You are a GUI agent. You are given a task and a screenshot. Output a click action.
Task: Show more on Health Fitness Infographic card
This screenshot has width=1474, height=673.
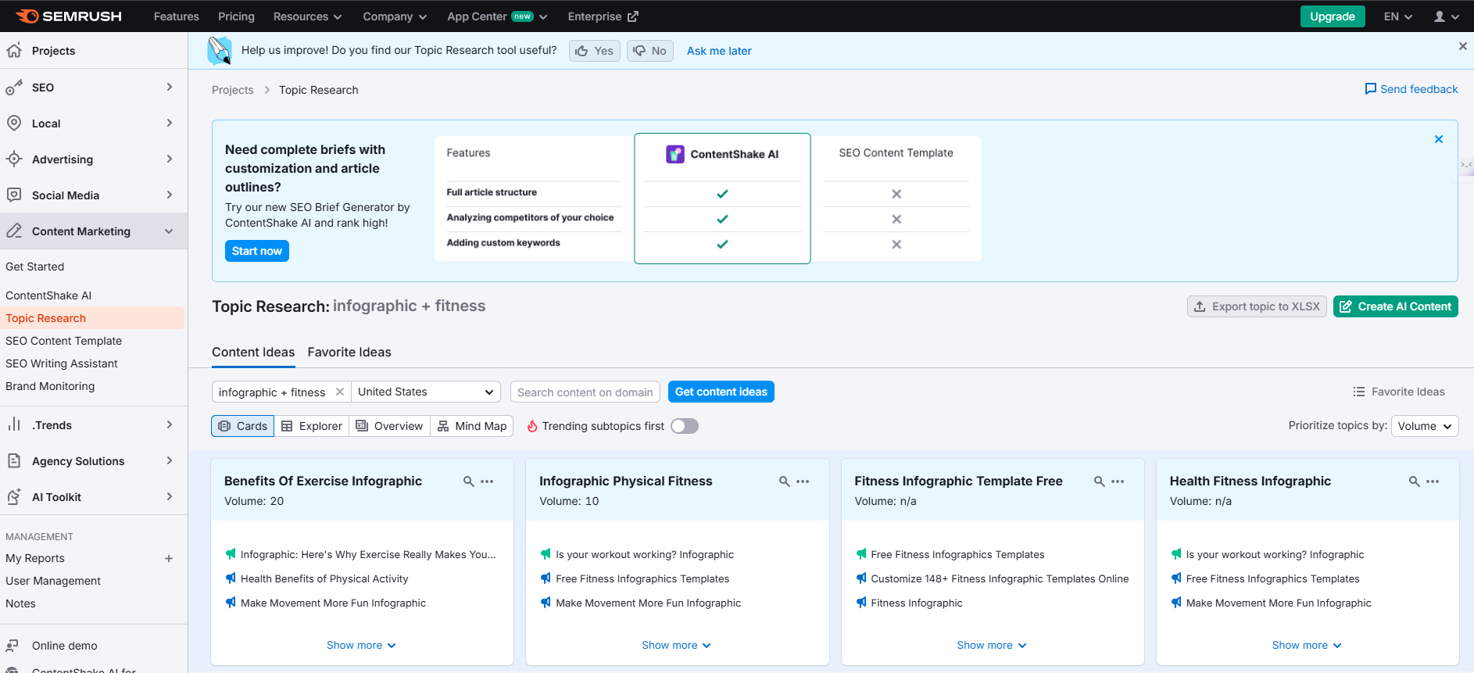pos(1307,646)
